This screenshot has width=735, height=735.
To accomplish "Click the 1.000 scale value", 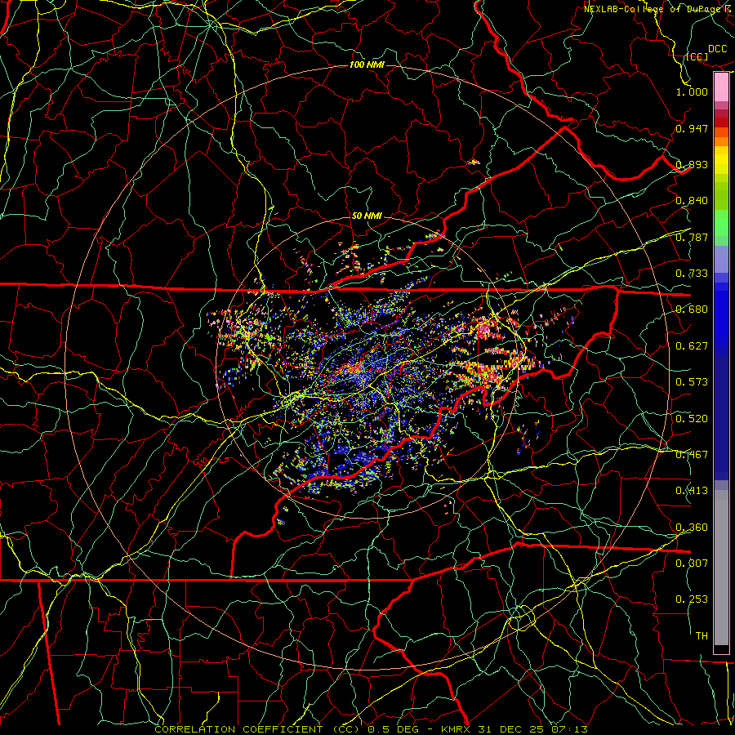I will (x=692, y=91).
